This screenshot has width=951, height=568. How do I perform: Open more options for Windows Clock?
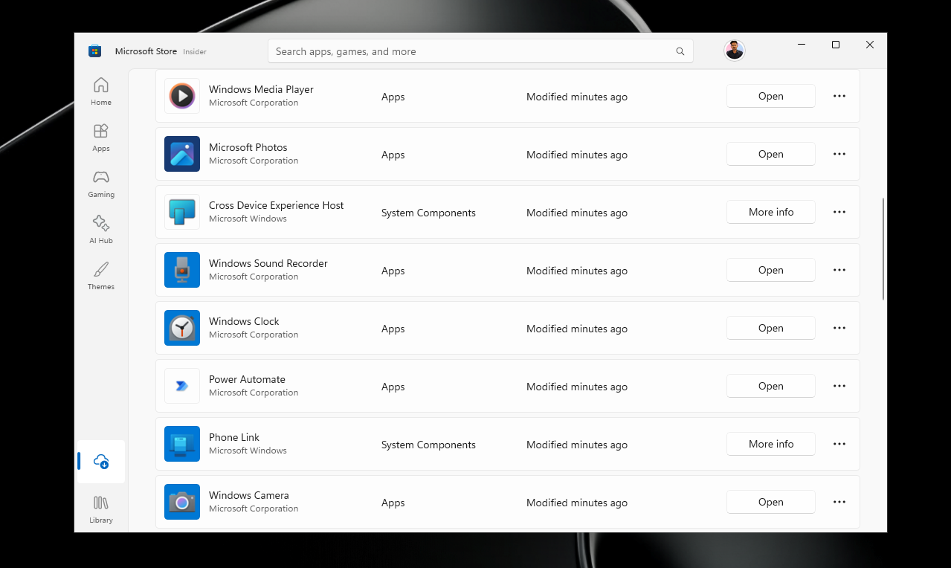(839, 328)
